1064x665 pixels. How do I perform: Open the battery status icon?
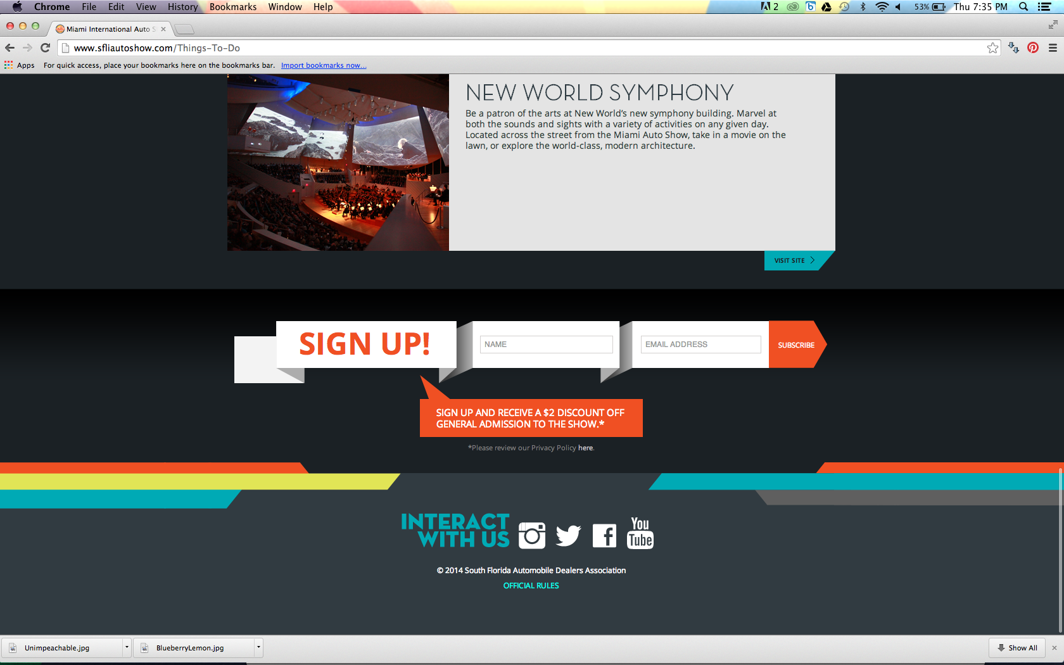939,6
